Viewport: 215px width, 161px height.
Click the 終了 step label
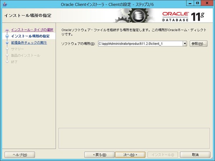(14, 62)
